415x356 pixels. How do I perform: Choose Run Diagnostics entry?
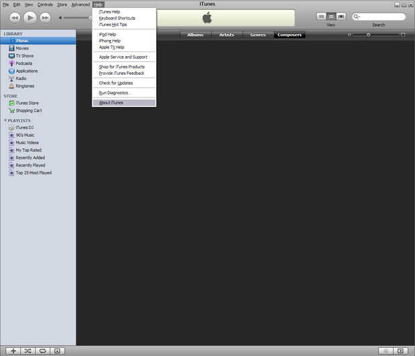click(124, 93)
